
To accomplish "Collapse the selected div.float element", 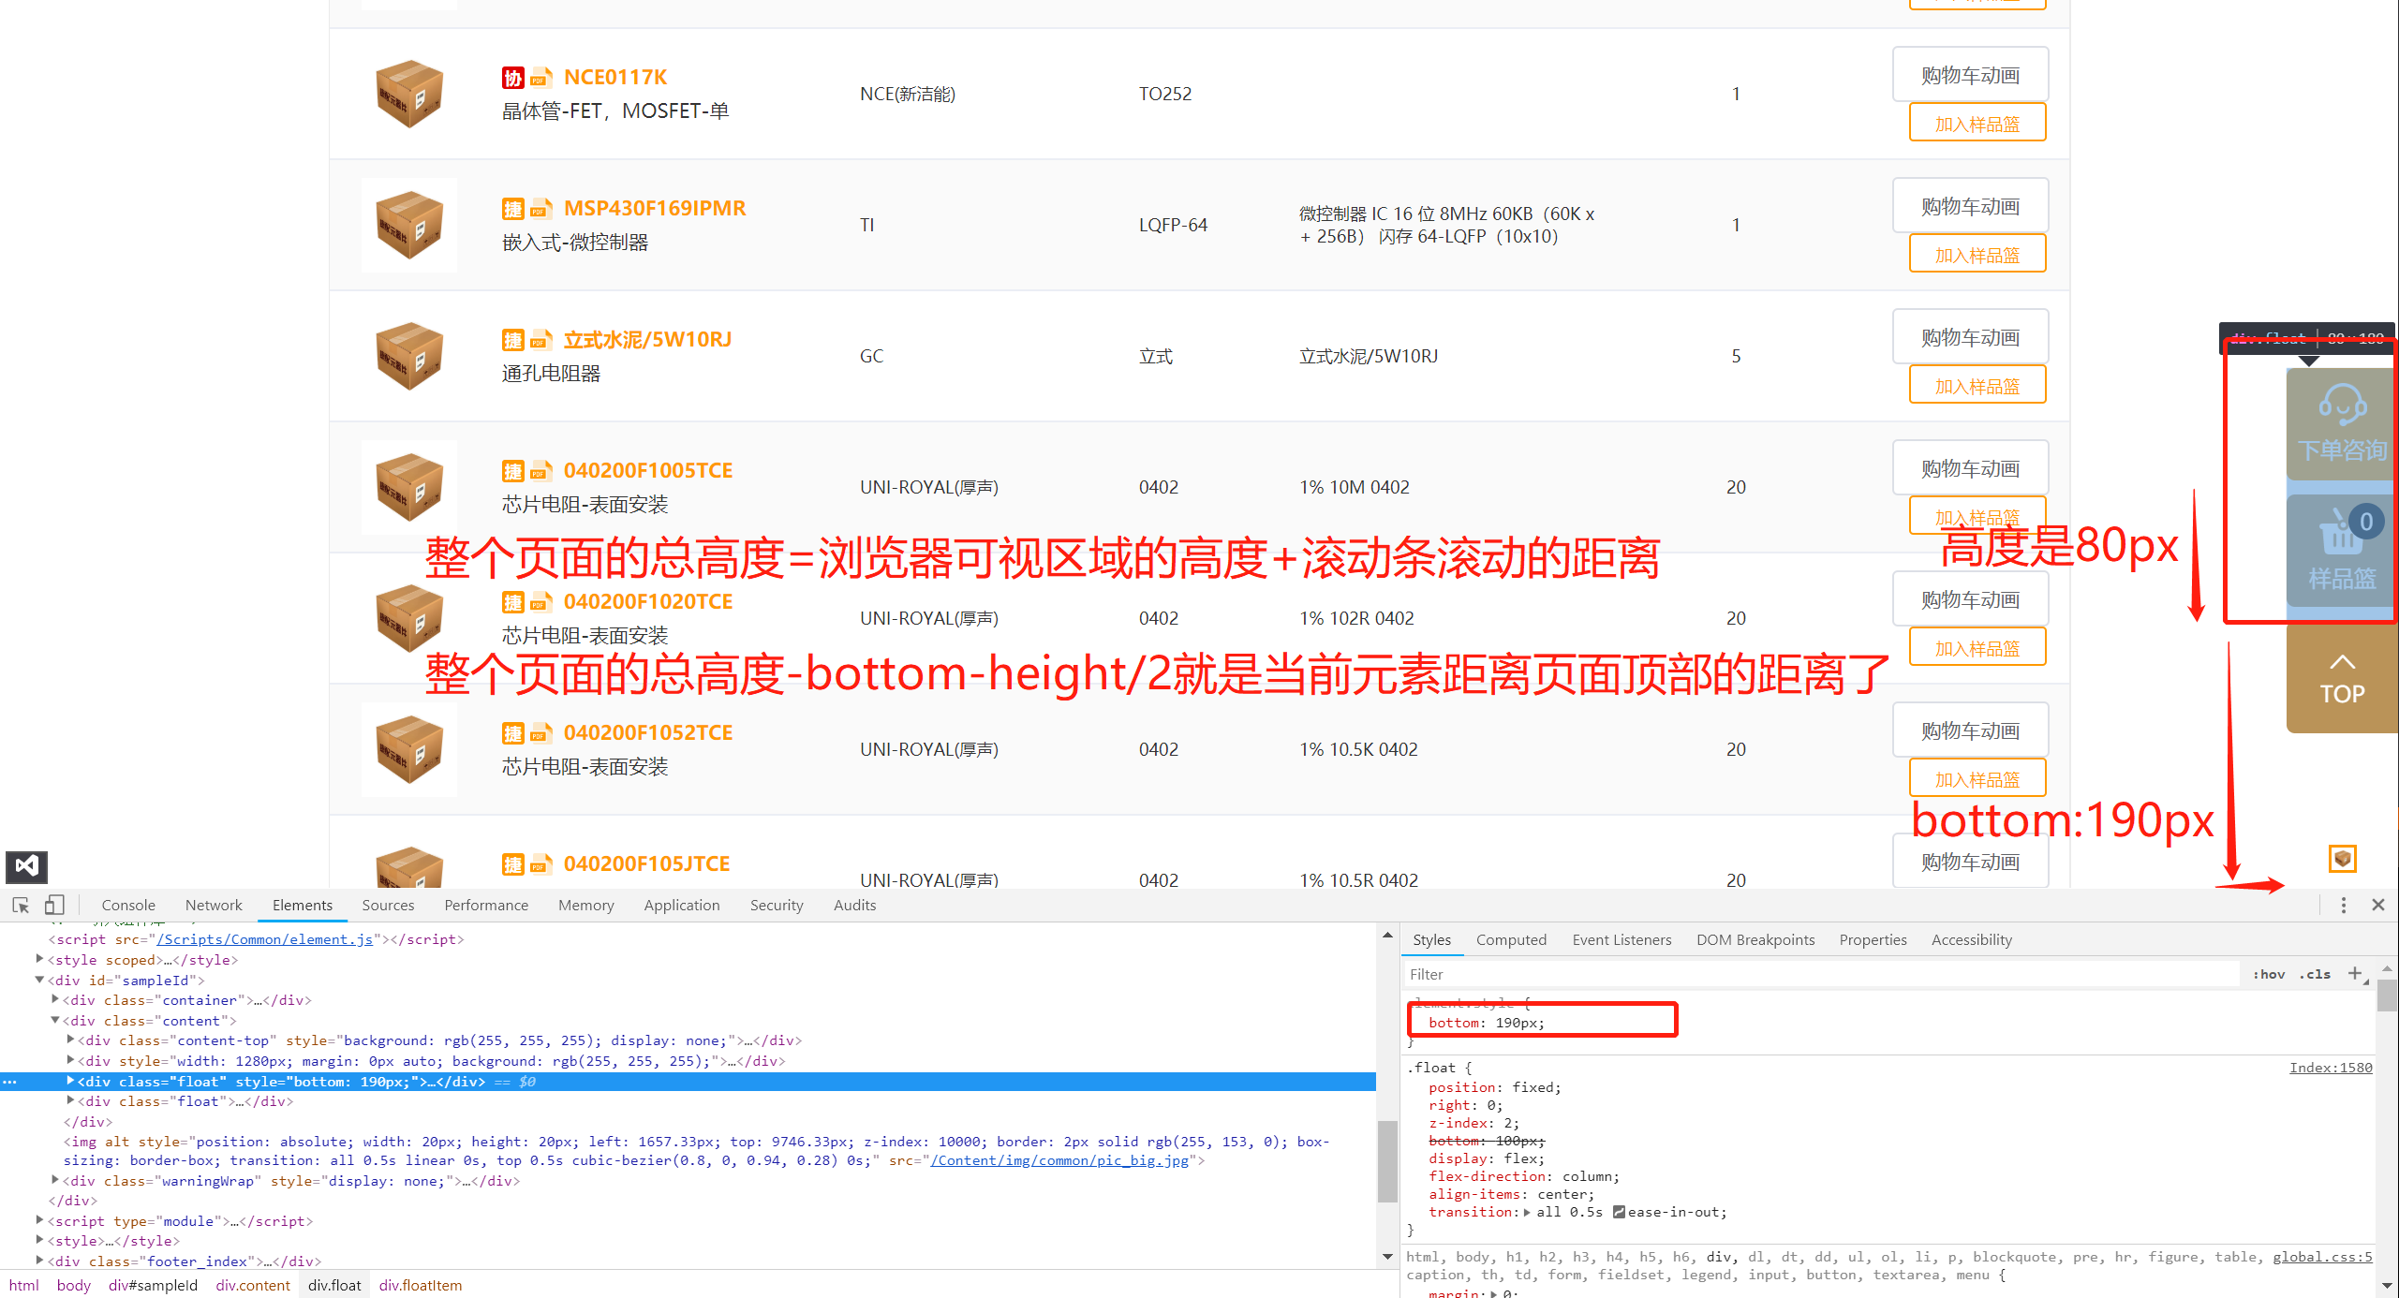I will (70, 1081).
